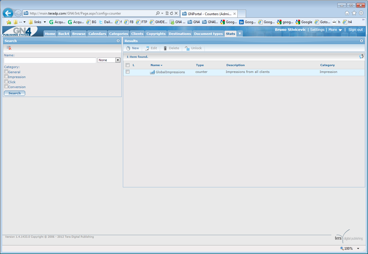
Task: Open the GMDE... bookmark
Action: pos(158,22)
